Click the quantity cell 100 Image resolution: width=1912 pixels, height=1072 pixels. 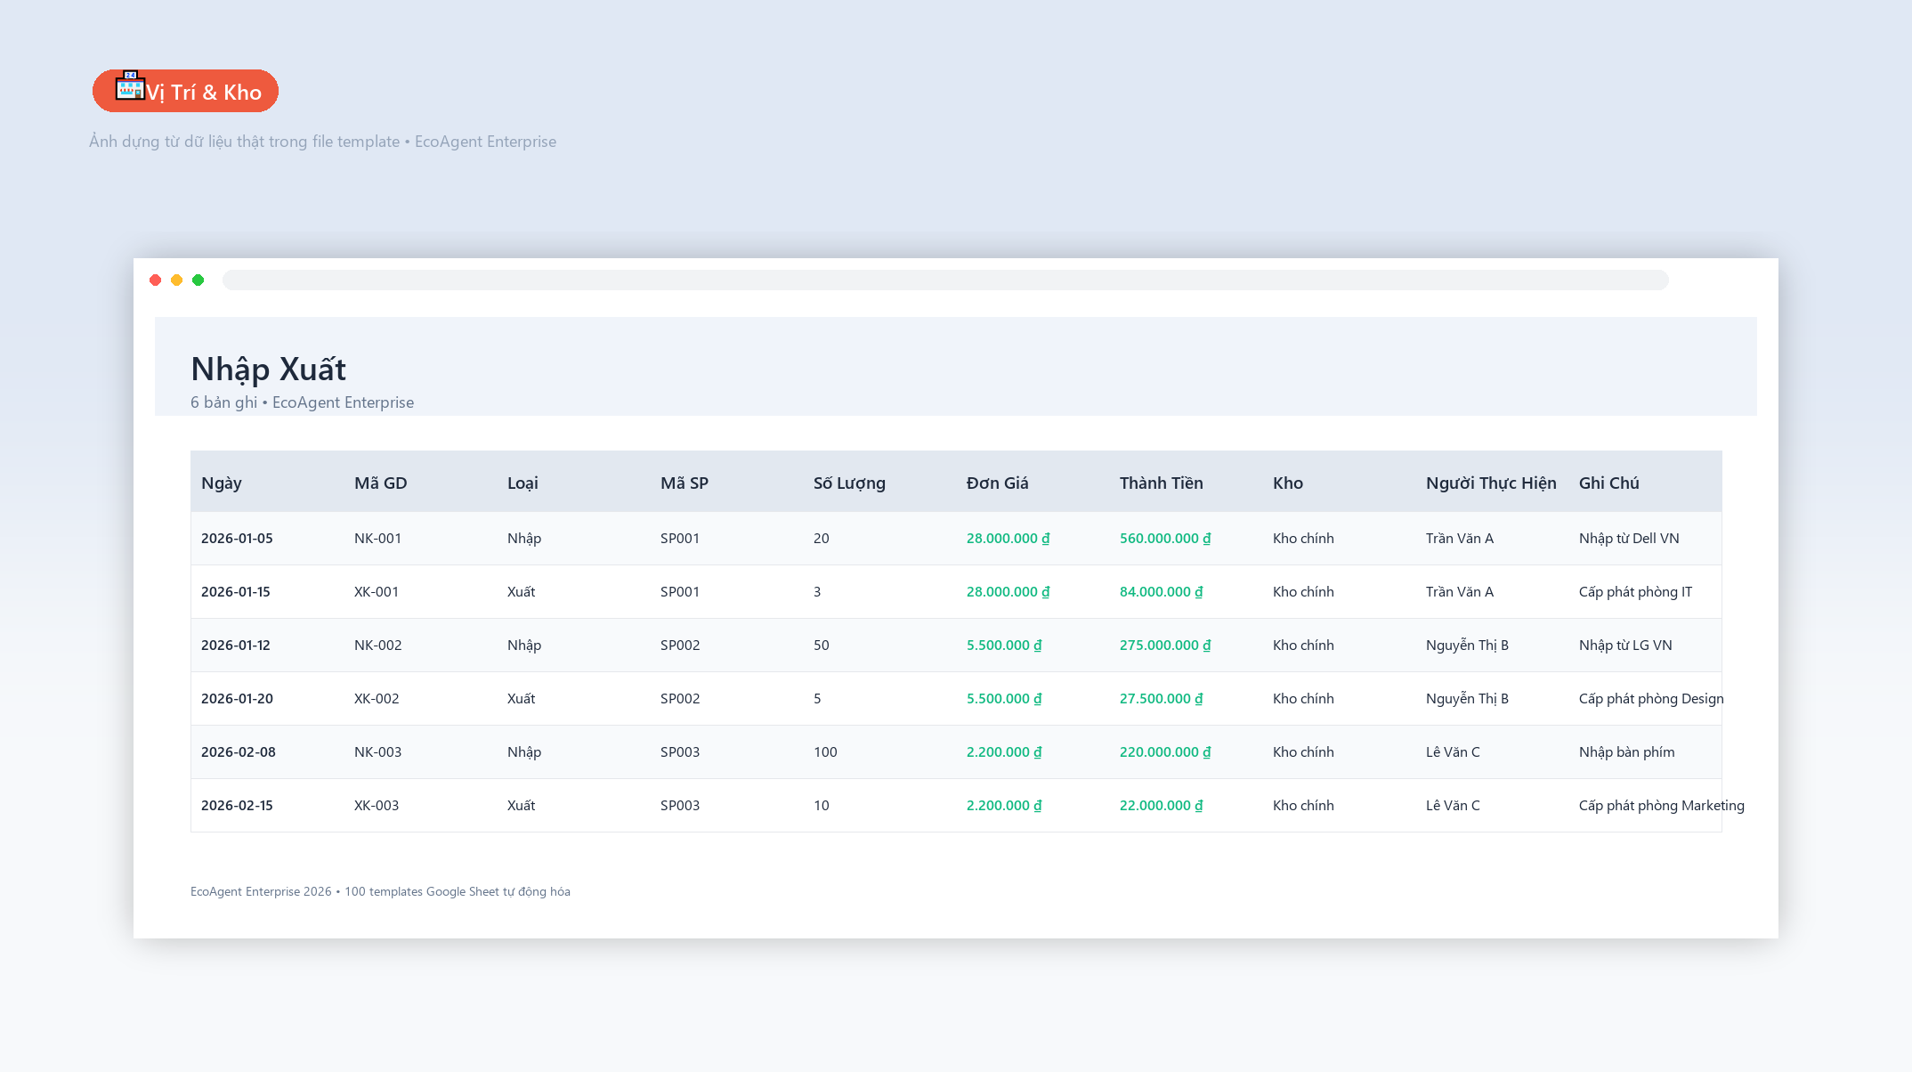[825, 752]
